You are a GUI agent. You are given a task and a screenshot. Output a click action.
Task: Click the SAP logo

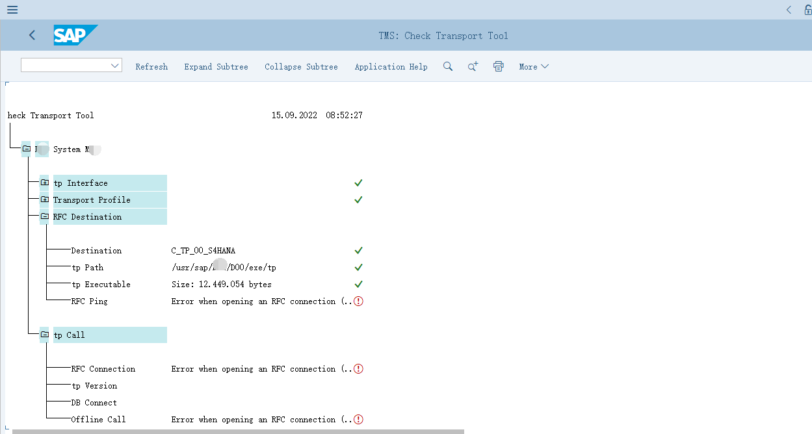(x=75, y=35)
